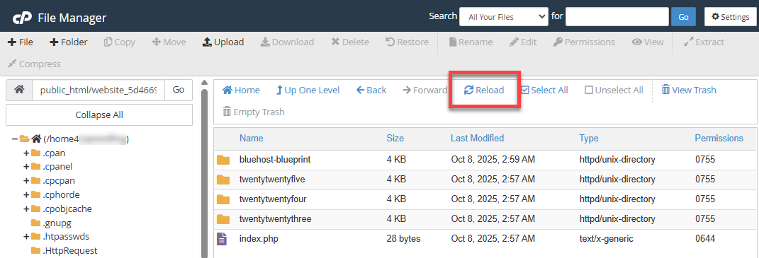This screenshot has height=258, width=759.
Task: Reload the file listing
Action: [484, 90]
